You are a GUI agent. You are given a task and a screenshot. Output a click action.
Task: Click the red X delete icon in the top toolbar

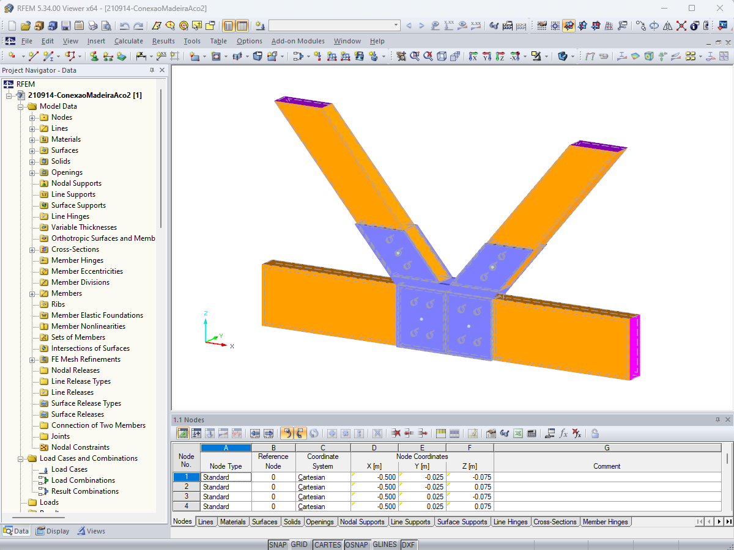pyautogui.click(x=681, y=26)
